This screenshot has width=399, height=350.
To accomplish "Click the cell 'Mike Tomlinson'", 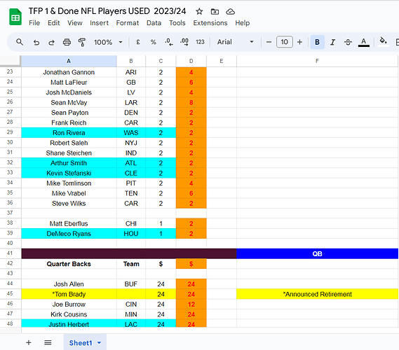I will click(x=69, y=183).
